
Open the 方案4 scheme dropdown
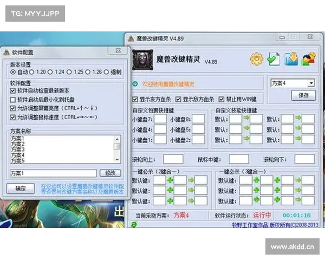tap(311, 83)
